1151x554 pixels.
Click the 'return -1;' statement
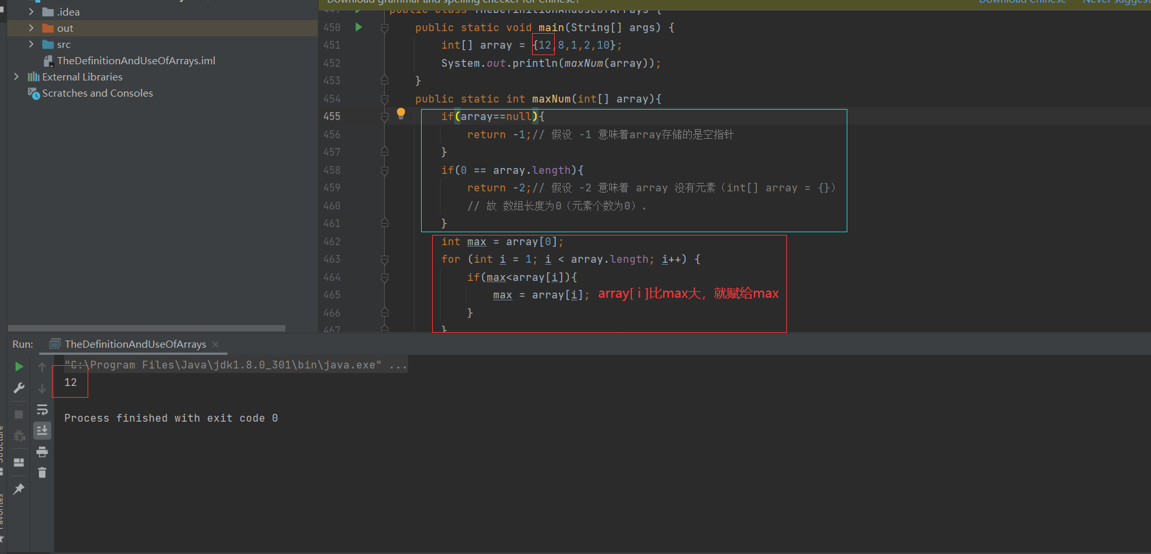click(x=499, y=135)
